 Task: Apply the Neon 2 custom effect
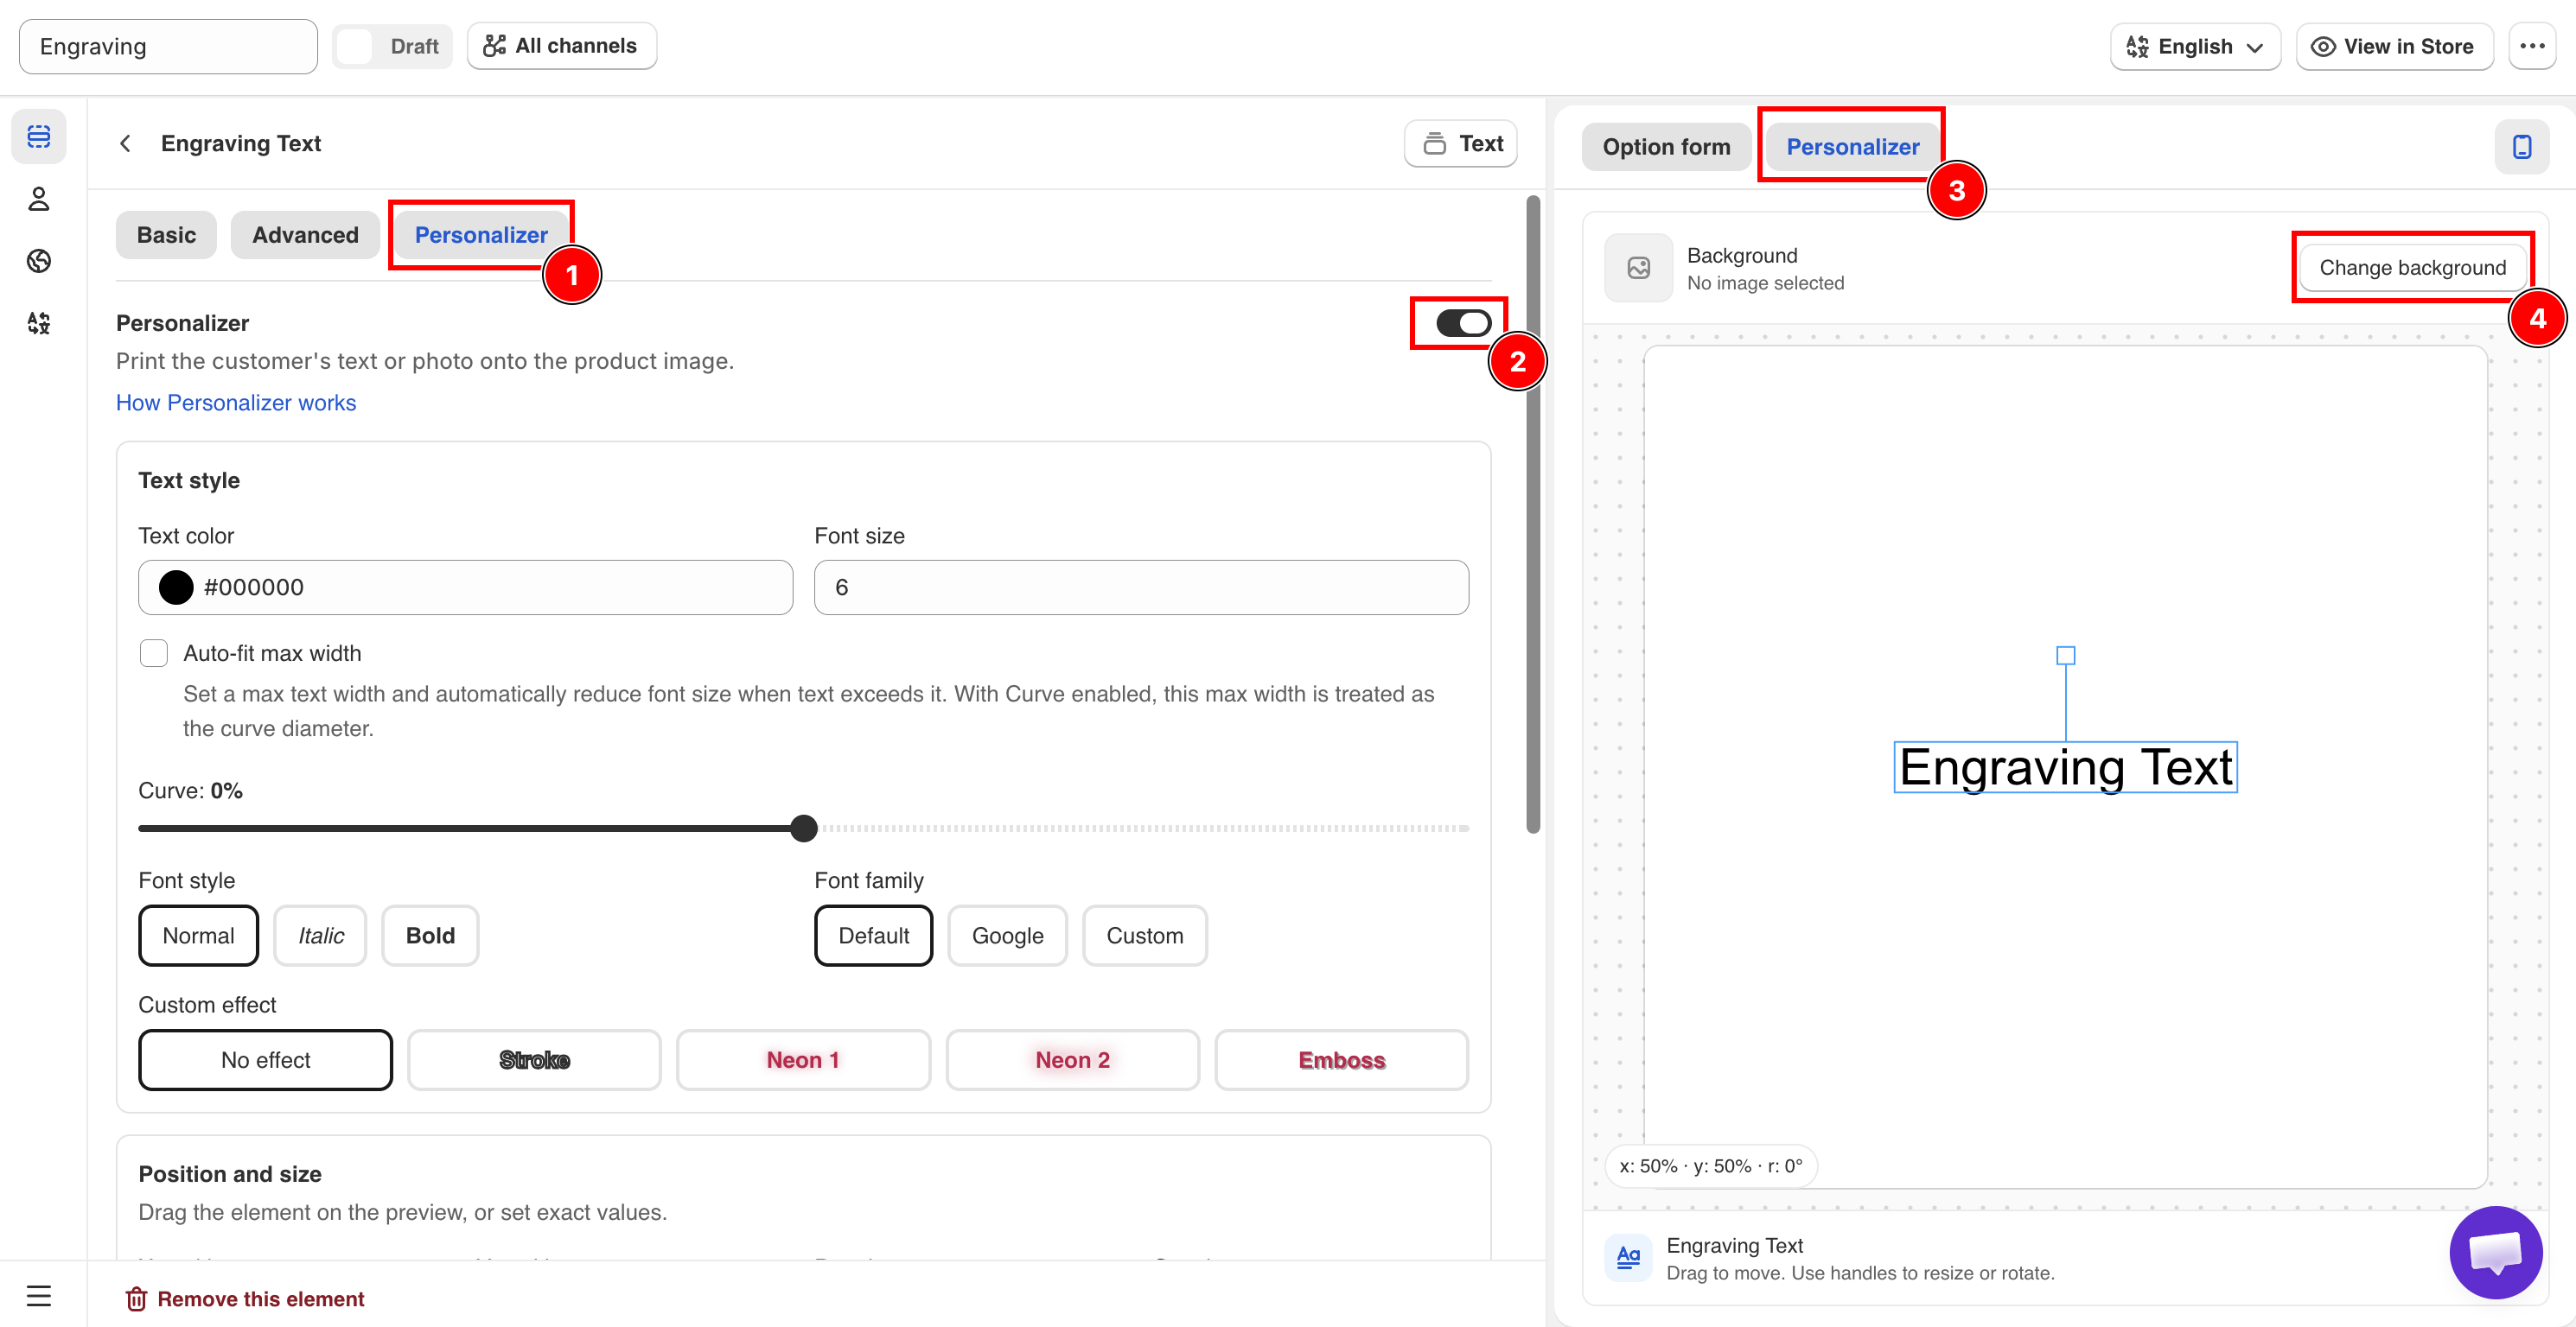[x=1072, y=1060]
